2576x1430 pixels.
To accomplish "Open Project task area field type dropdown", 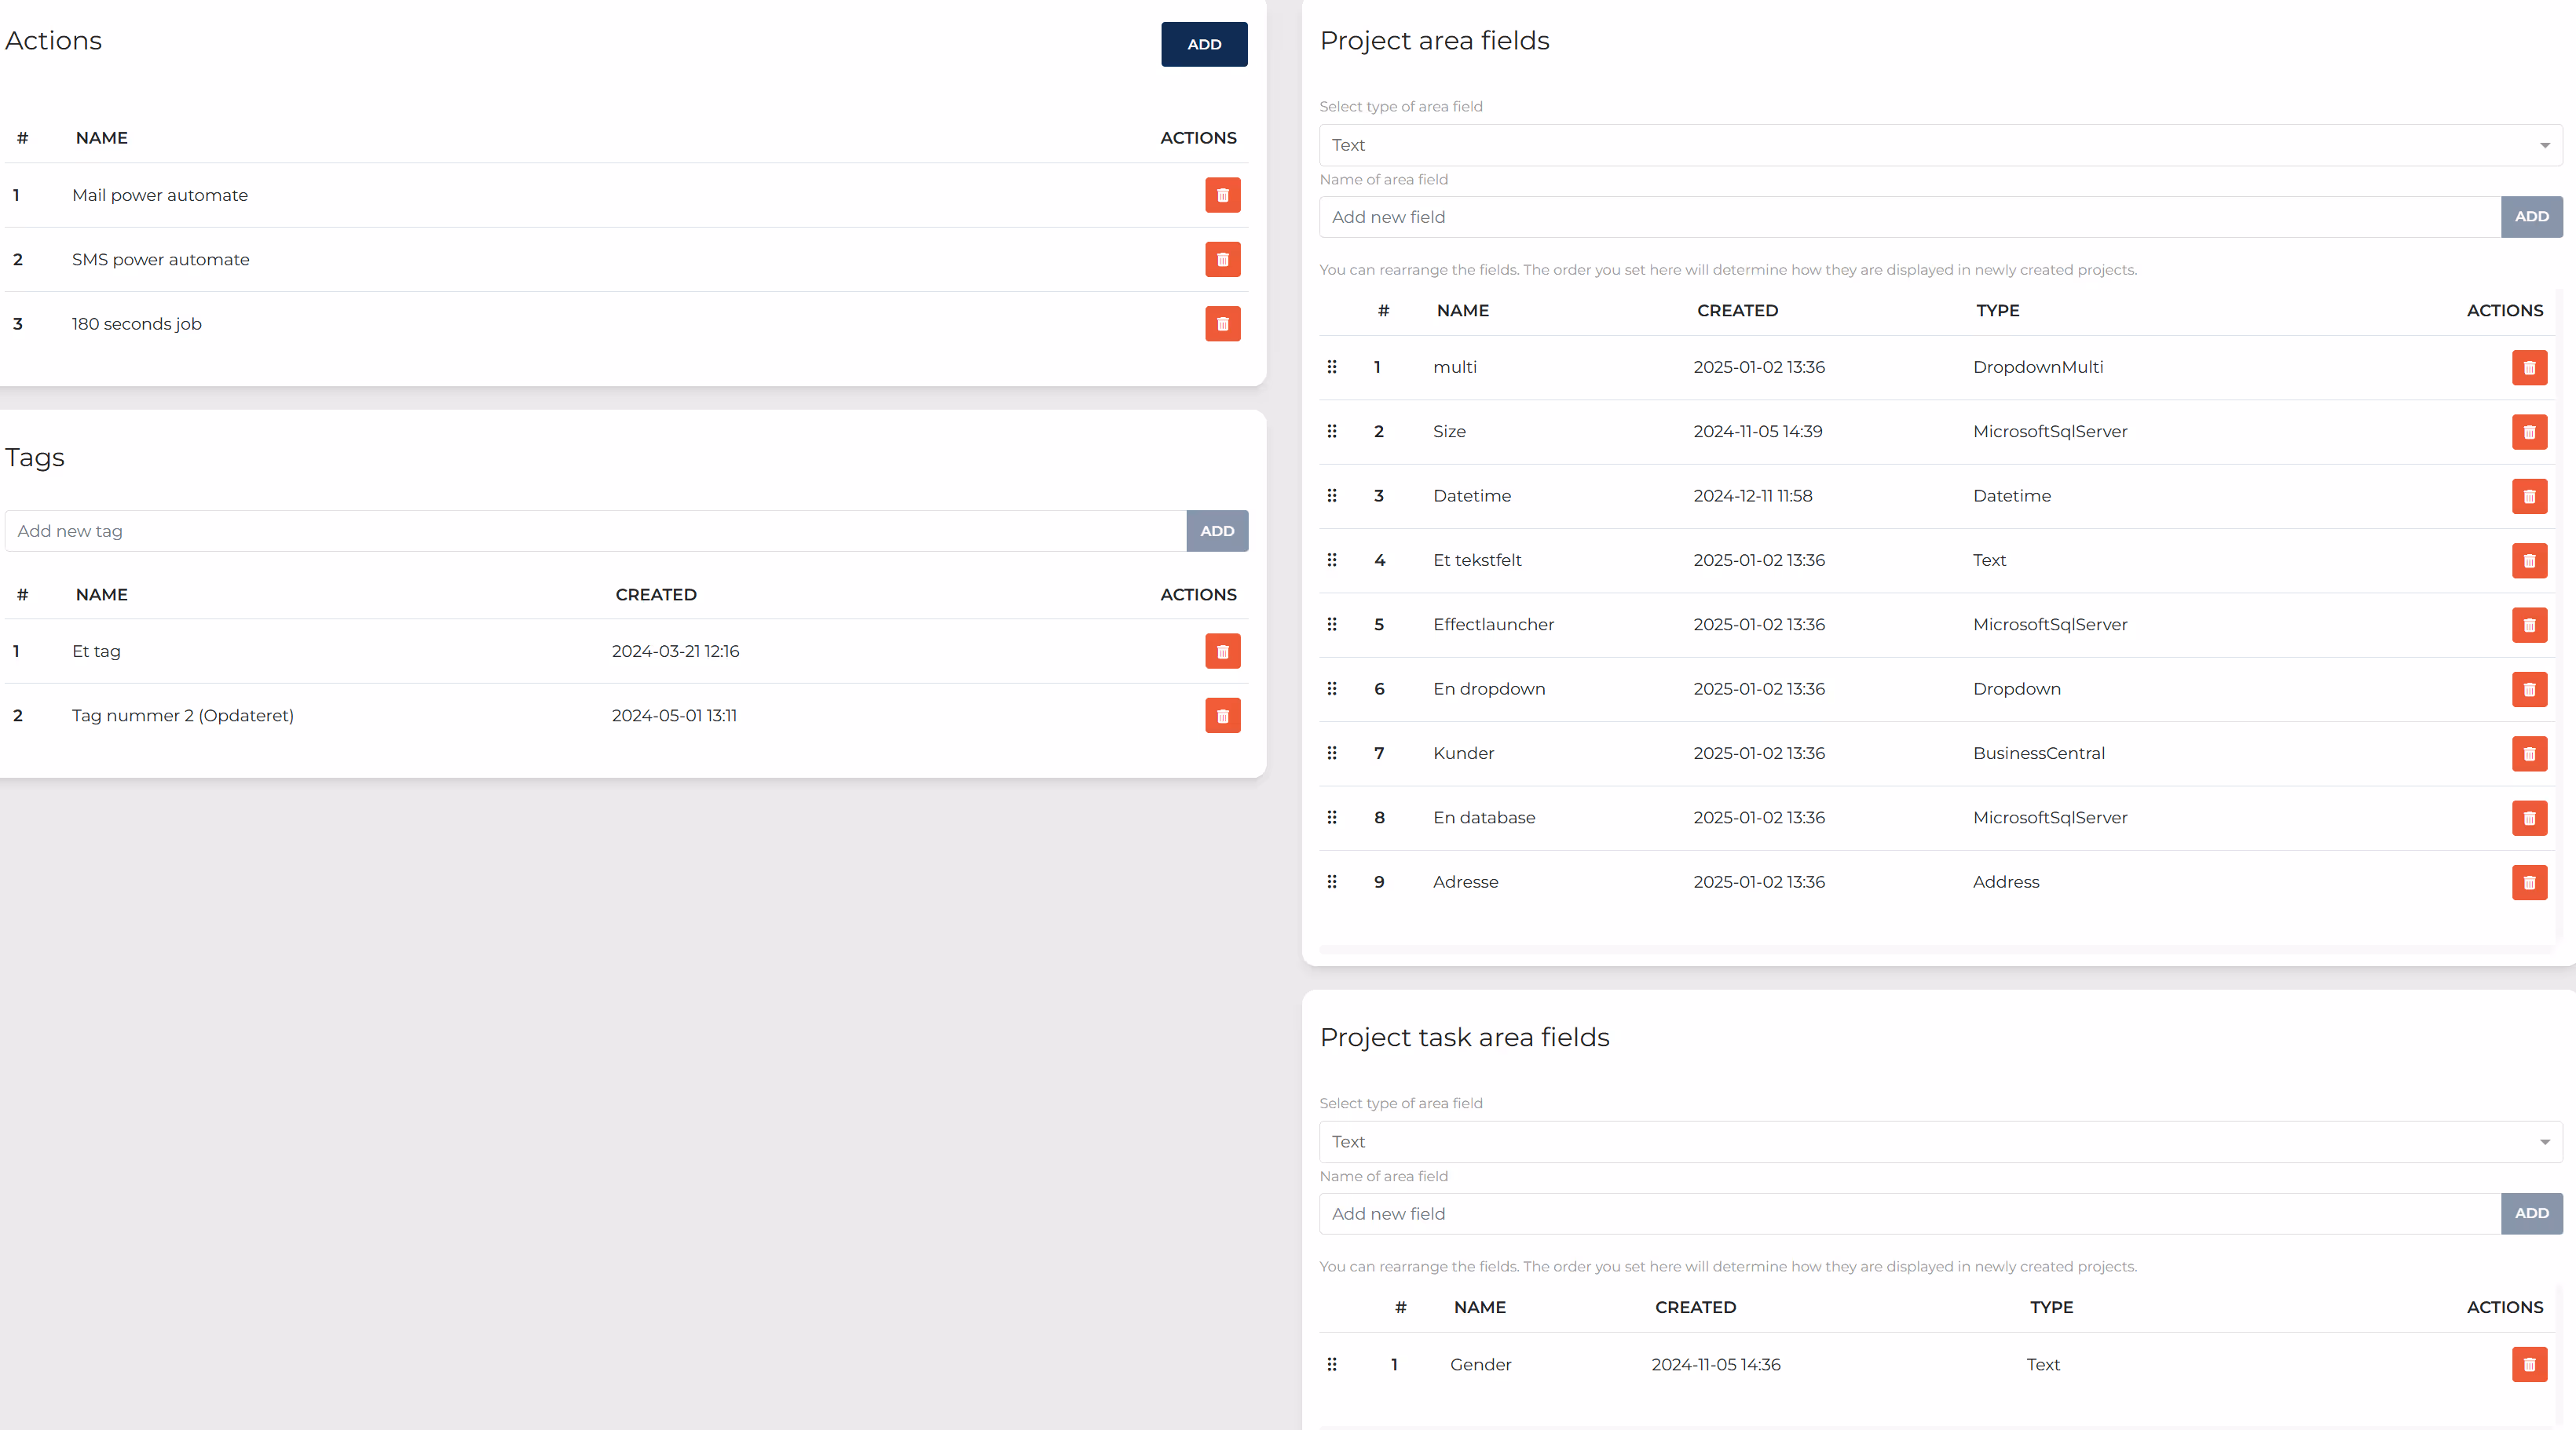I will click(1939, 1142).
